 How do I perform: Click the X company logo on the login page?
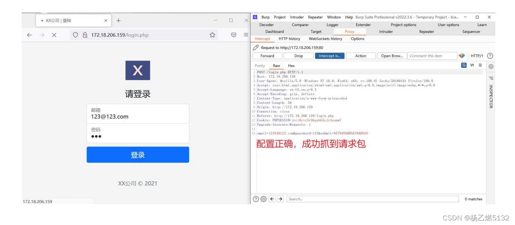coord(138,71)
